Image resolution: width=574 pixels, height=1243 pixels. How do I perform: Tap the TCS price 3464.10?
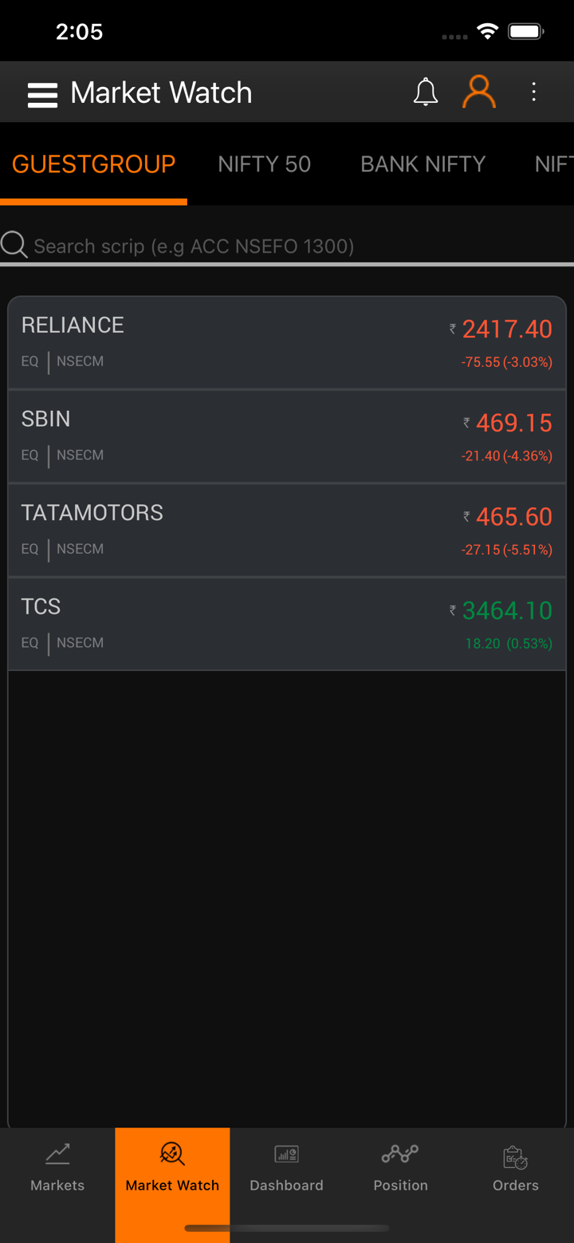coord(506,611)
